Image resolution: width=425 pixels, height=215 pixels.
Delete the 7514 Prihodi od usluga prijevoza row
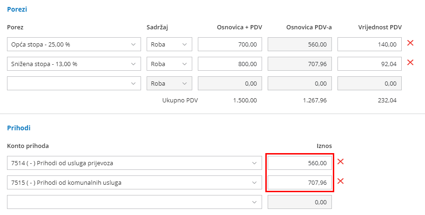point(340,162)
